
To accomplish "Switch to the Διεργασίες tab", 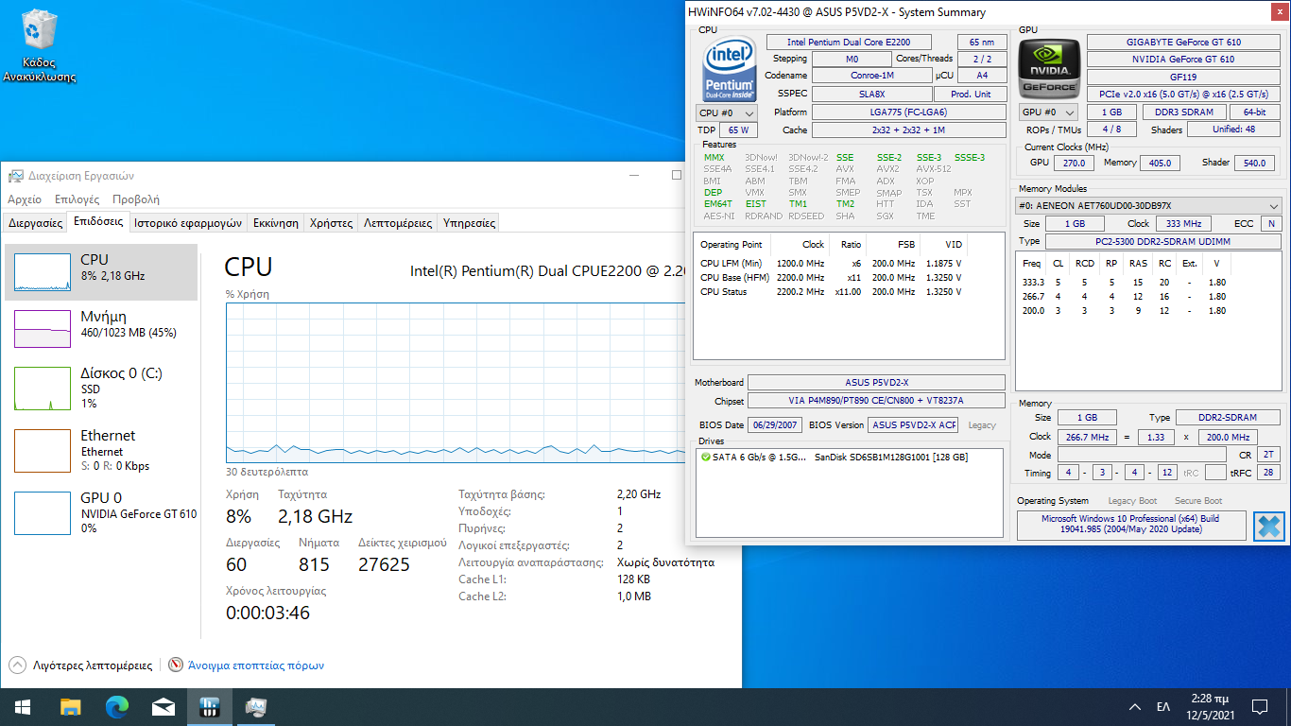I will (x=36, y=223).
